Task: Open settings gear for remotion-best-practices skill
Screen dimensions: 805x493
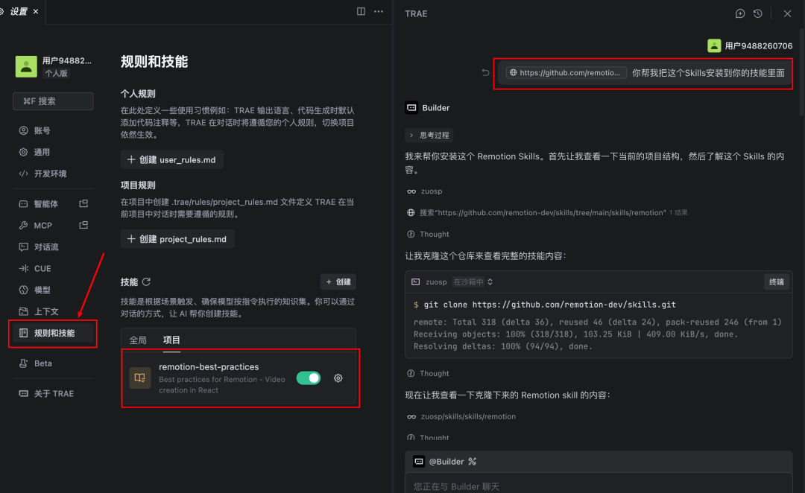Action: [338, 378]
